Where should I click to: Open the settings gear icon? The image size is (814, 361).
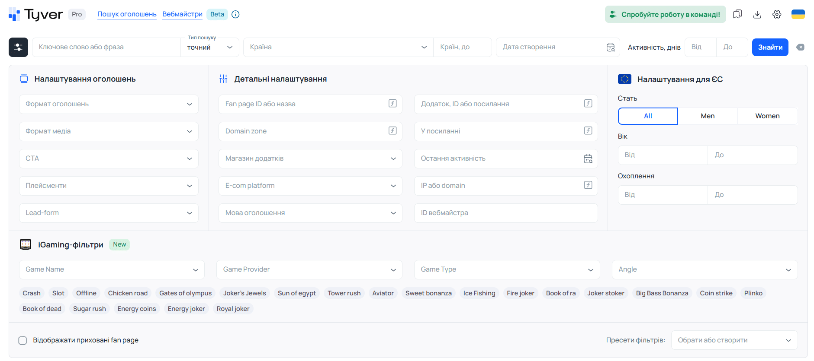(777, 14)
